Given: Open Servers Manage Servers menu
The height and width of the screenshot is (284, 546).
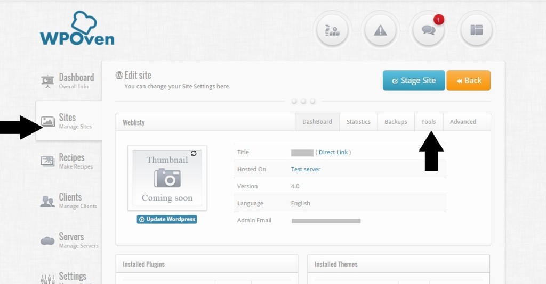Looking at the screenshot, I should [x=68, y=240].
